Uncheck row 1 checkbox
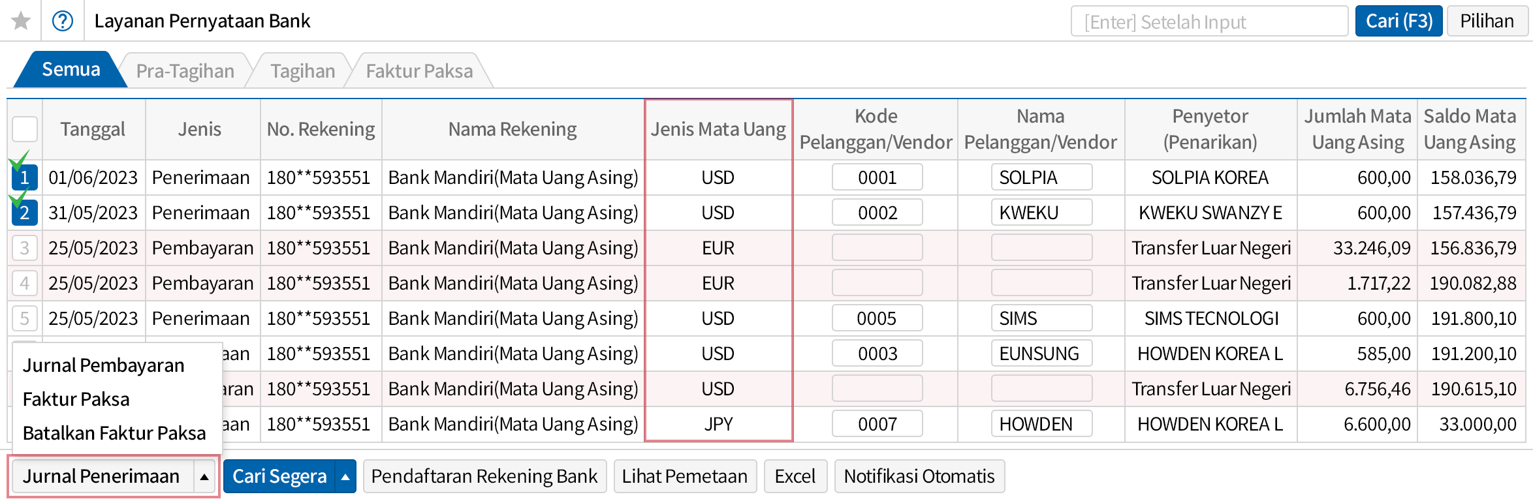1533x501 pixels. tap(25, 177)
